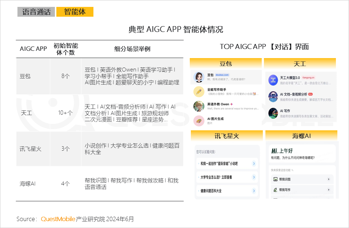Viewport: 349px width, 228px height.
Task: Click the 天工 panel header
Action: [x=300, y=64]
